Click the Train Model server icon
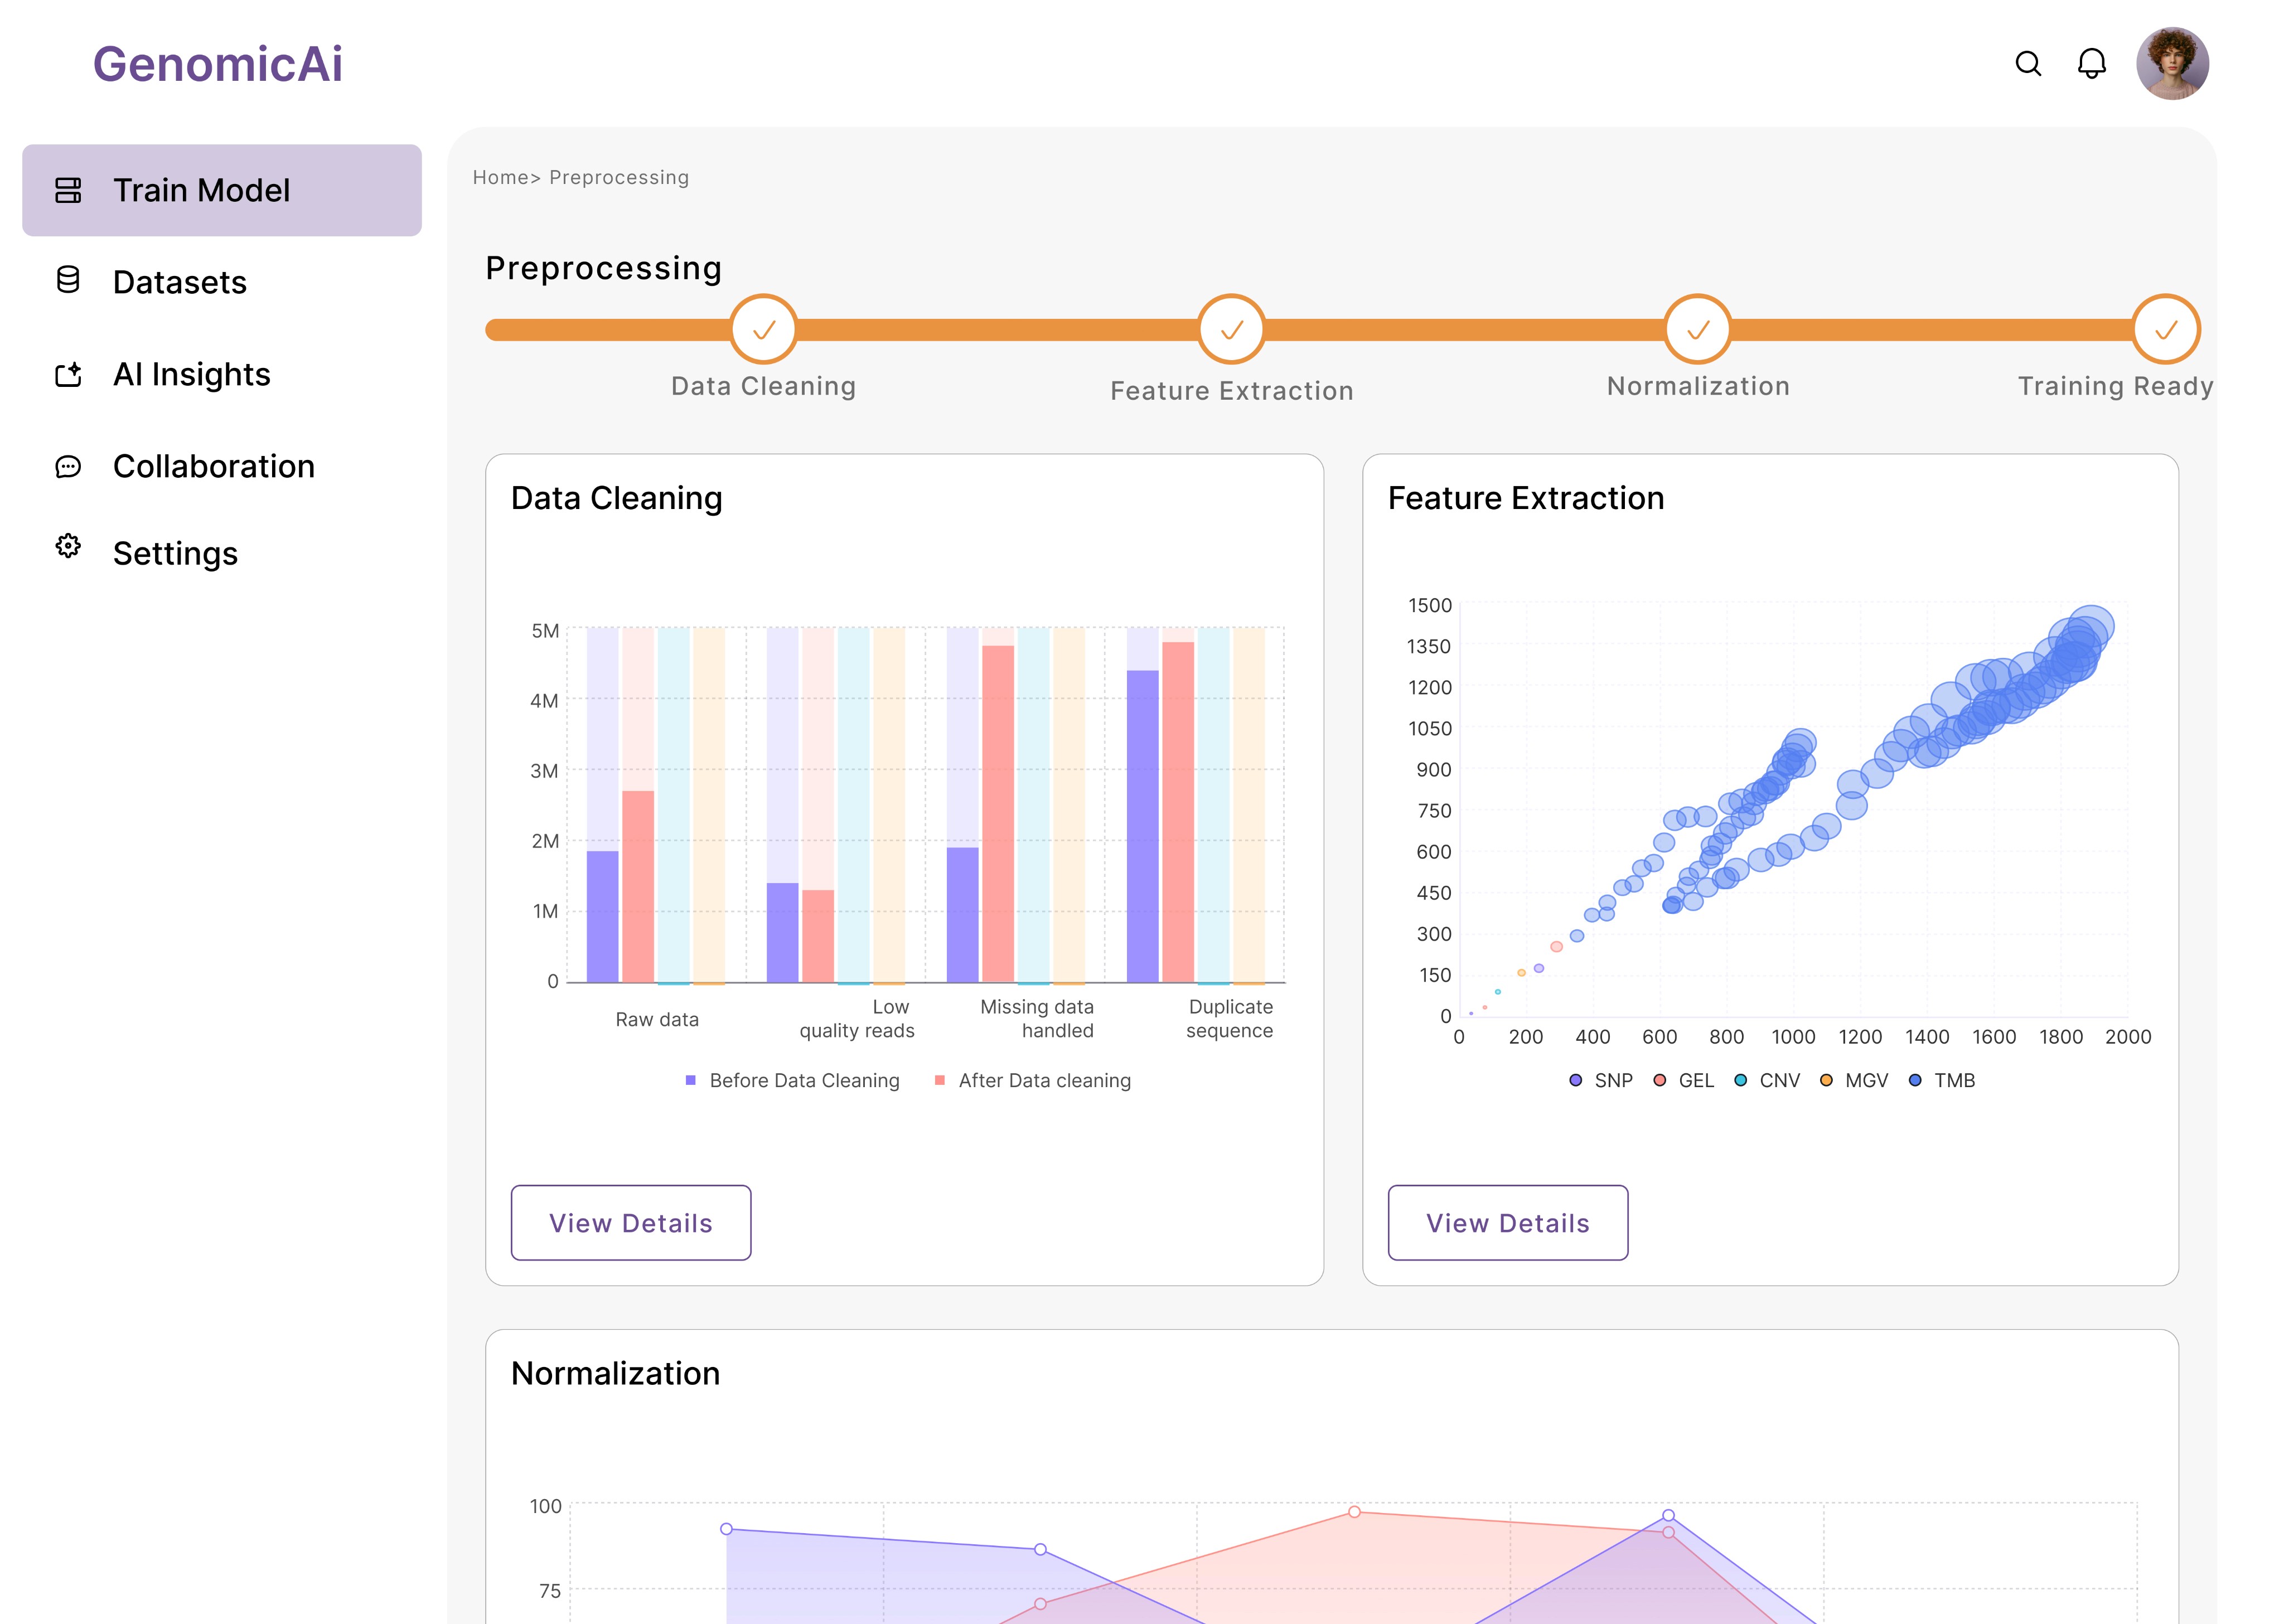Viewport: 2284px width, 1624px height. 68,190
